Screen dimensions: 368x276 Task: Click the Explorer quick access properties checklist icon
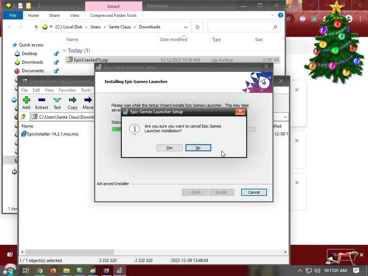pos(20,6)
